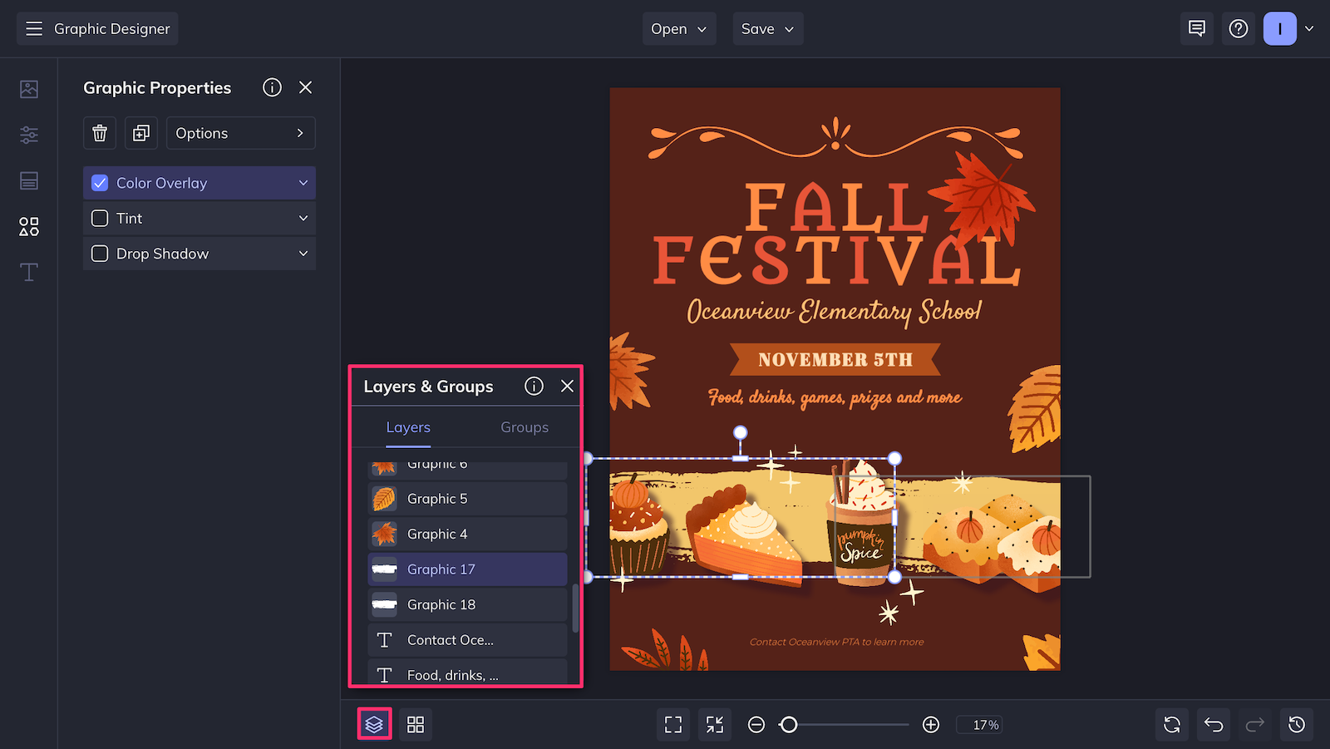The width and height of the screenshot is (1330, 749).
Task: Click the fit-to-screen icon in the bottom toolbar
Action: (x=672, y=724)
